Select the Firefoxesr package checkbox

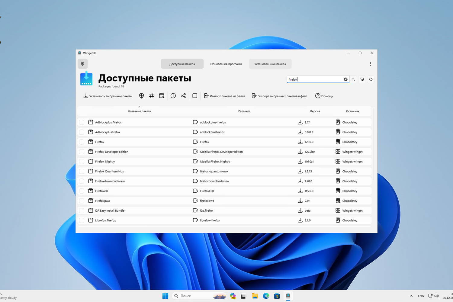(82, 191)
